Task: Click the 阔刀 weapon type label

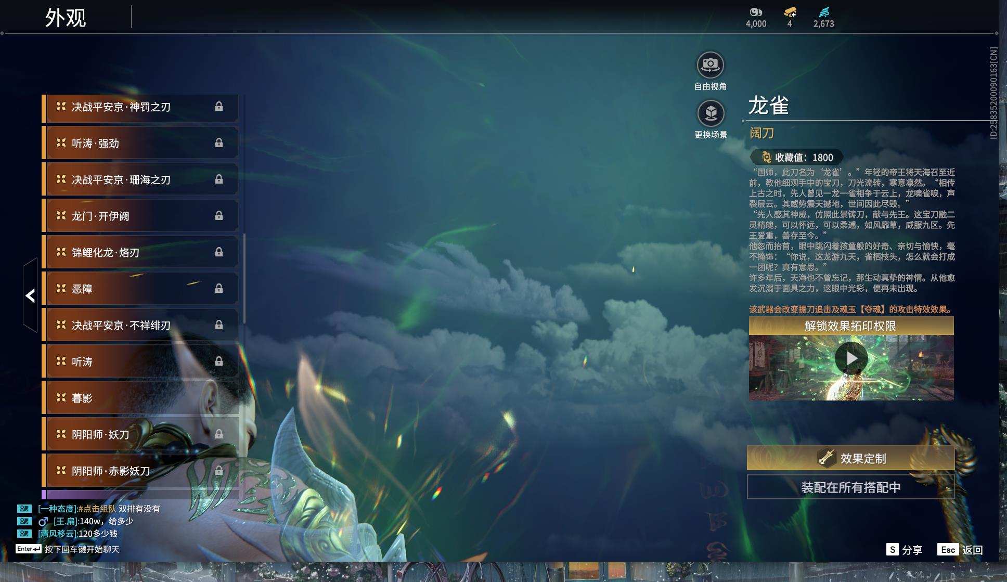Action: coord(762,133)
